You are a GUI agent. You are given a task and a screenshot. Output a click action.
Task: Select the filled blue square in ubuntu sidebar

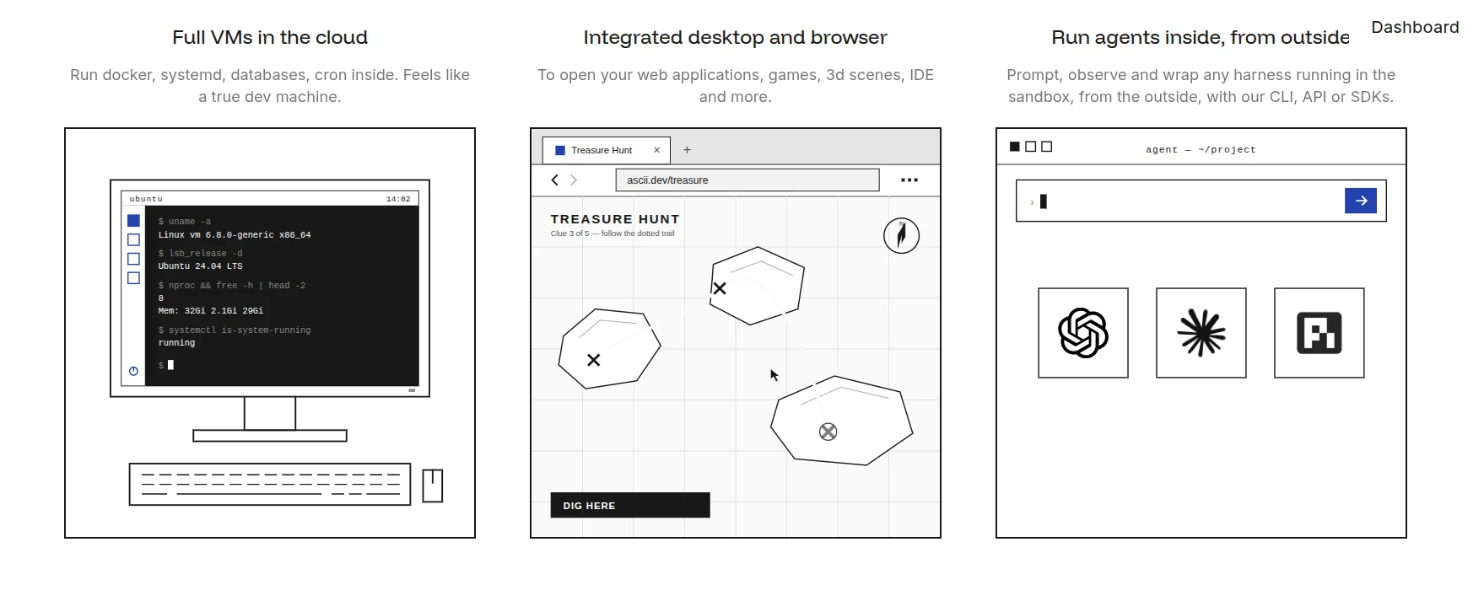pyautogui.click(x=133, y=221)
